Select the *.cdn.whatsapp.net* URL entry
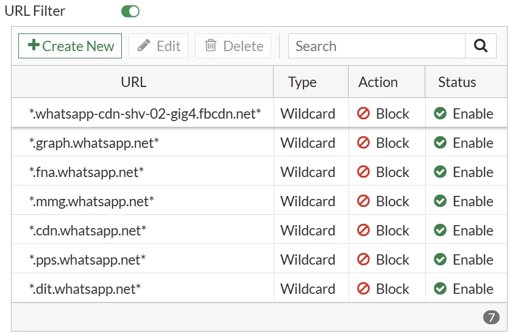The height and width of the screenshot is (334, 510). pyautogui.click(x=88, y=231)
